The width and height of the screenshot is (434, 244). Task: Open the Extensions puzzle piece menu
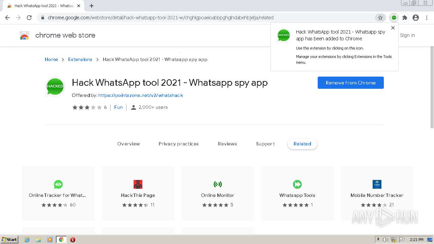click(405, 18)
